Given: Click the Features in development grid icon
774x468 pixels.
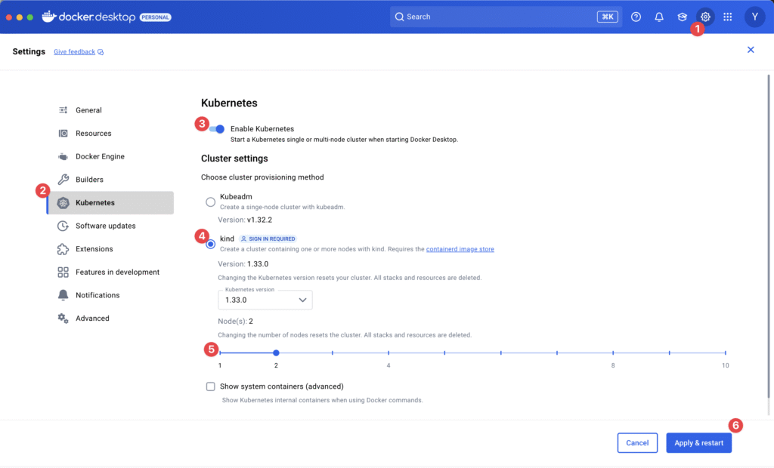Looking at the screenshot, I should click(63, 272).
